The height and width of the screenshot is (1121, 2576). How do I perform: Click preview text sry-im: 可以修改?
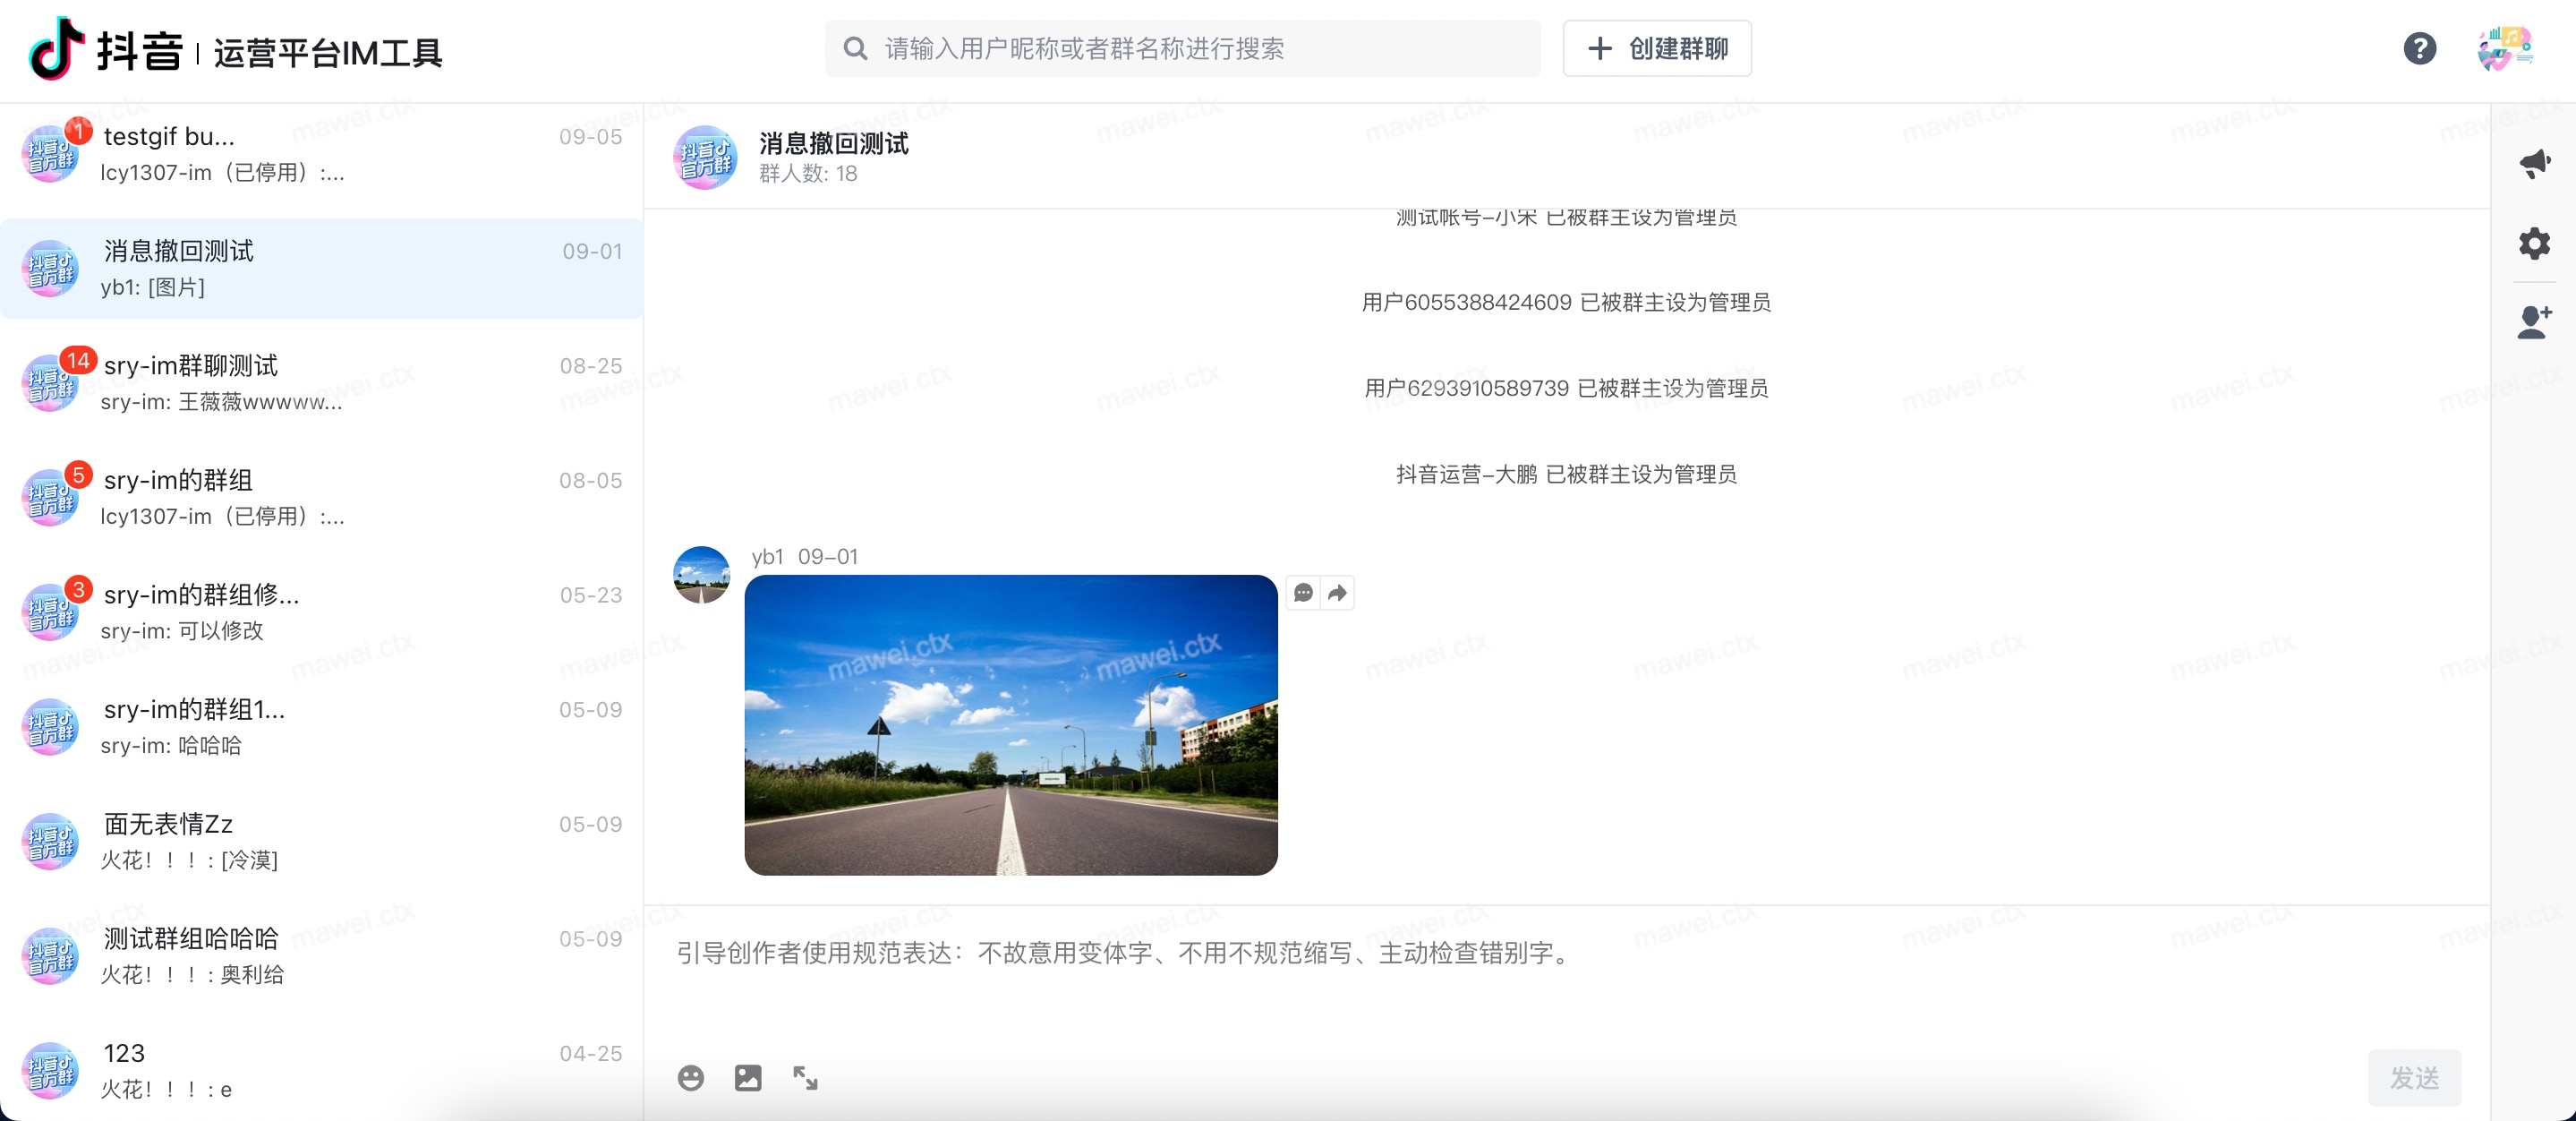[181, 631]
